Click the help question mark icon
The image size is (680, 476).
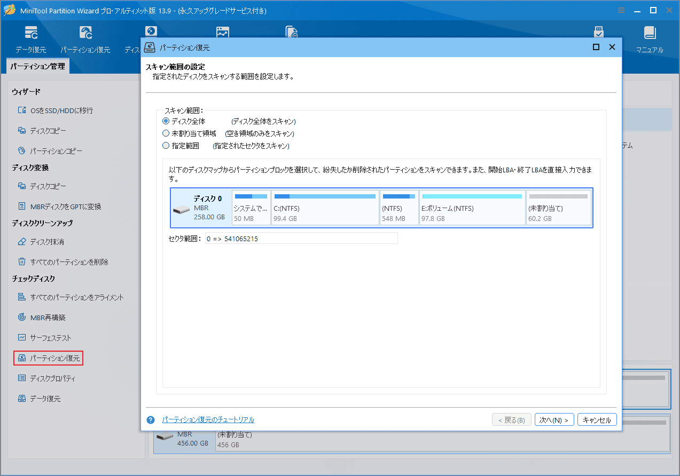pos(151,420)
